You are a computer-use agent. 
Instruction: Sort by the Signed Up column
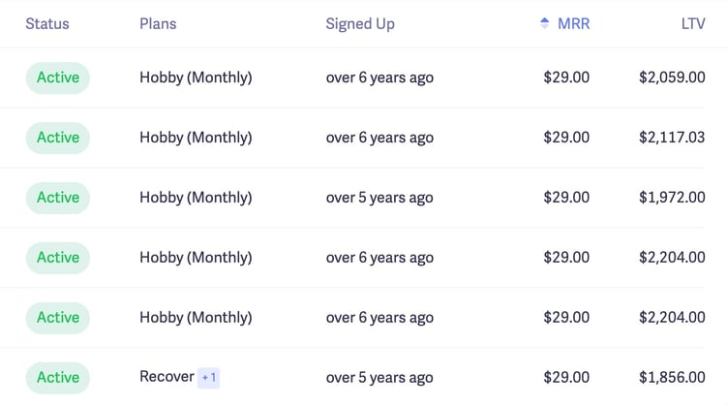coord(360,23)
